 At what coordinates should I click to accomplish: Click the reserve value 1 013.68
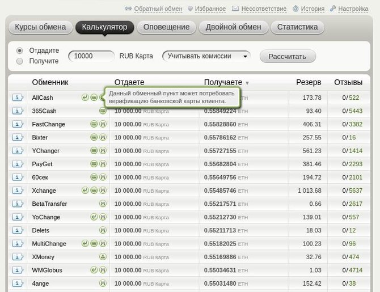click(x=310, y=191)
